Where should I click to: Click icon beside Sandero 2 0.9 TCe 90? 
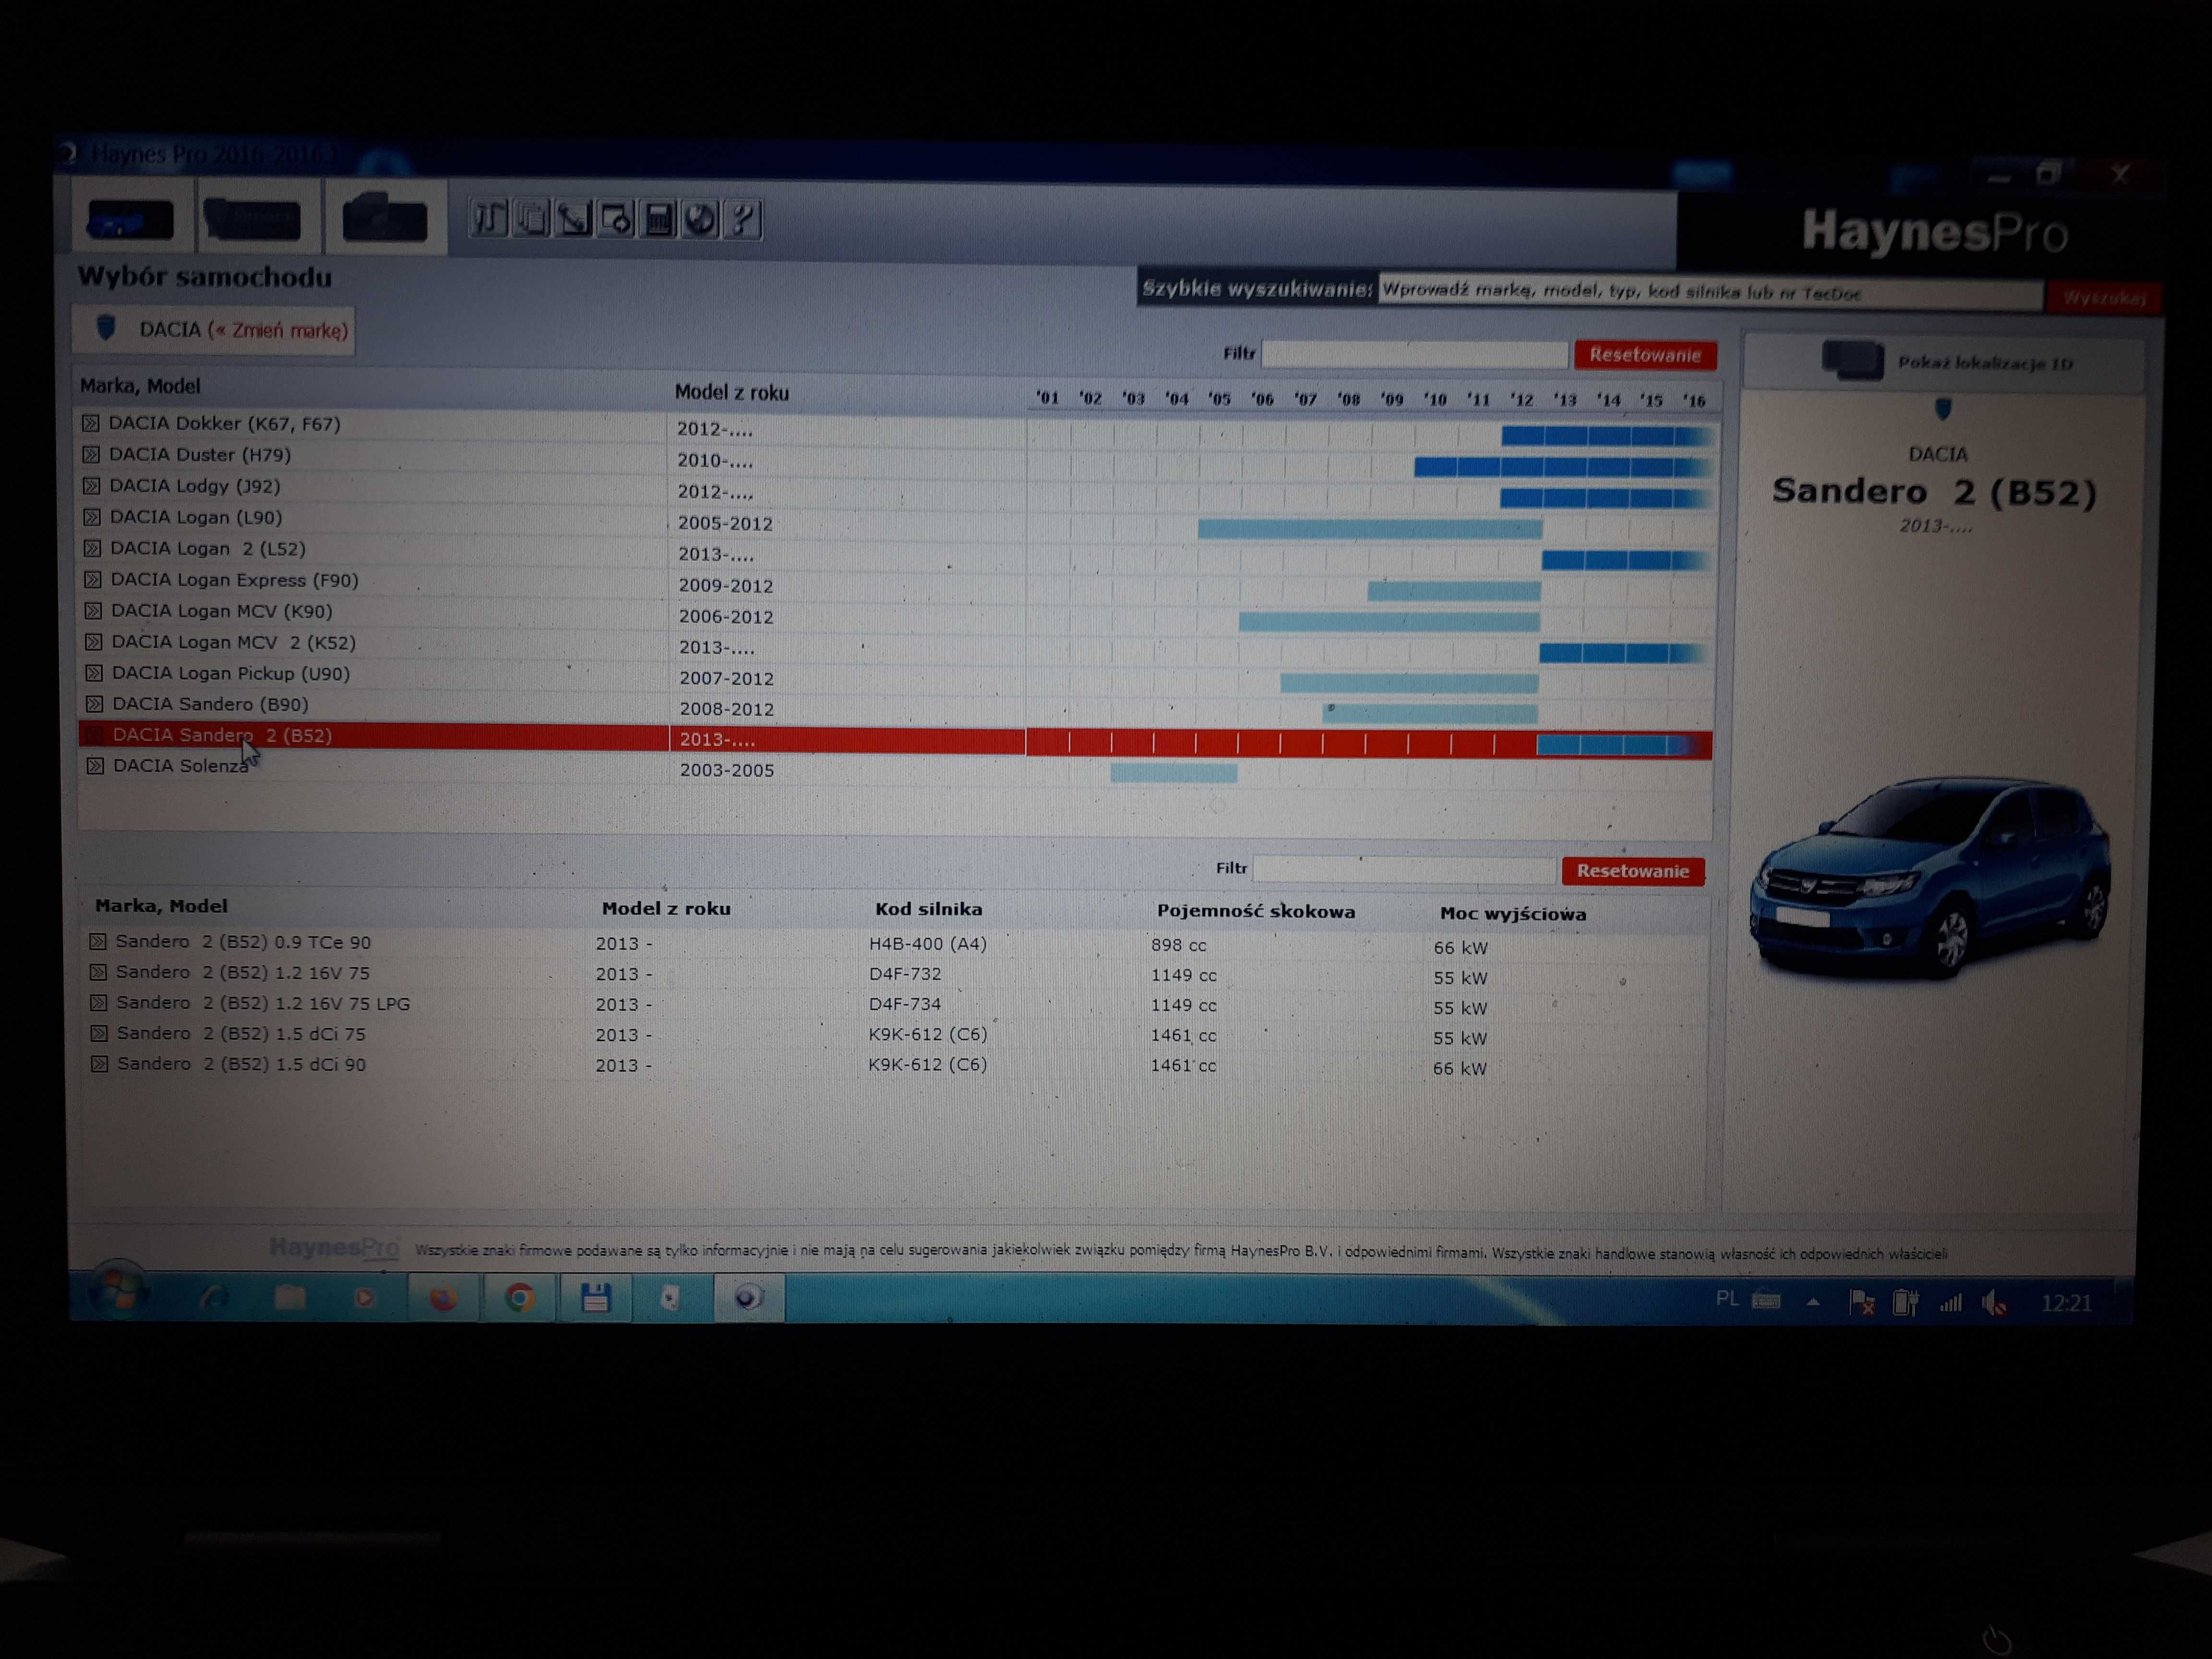(x=98, y=941)
